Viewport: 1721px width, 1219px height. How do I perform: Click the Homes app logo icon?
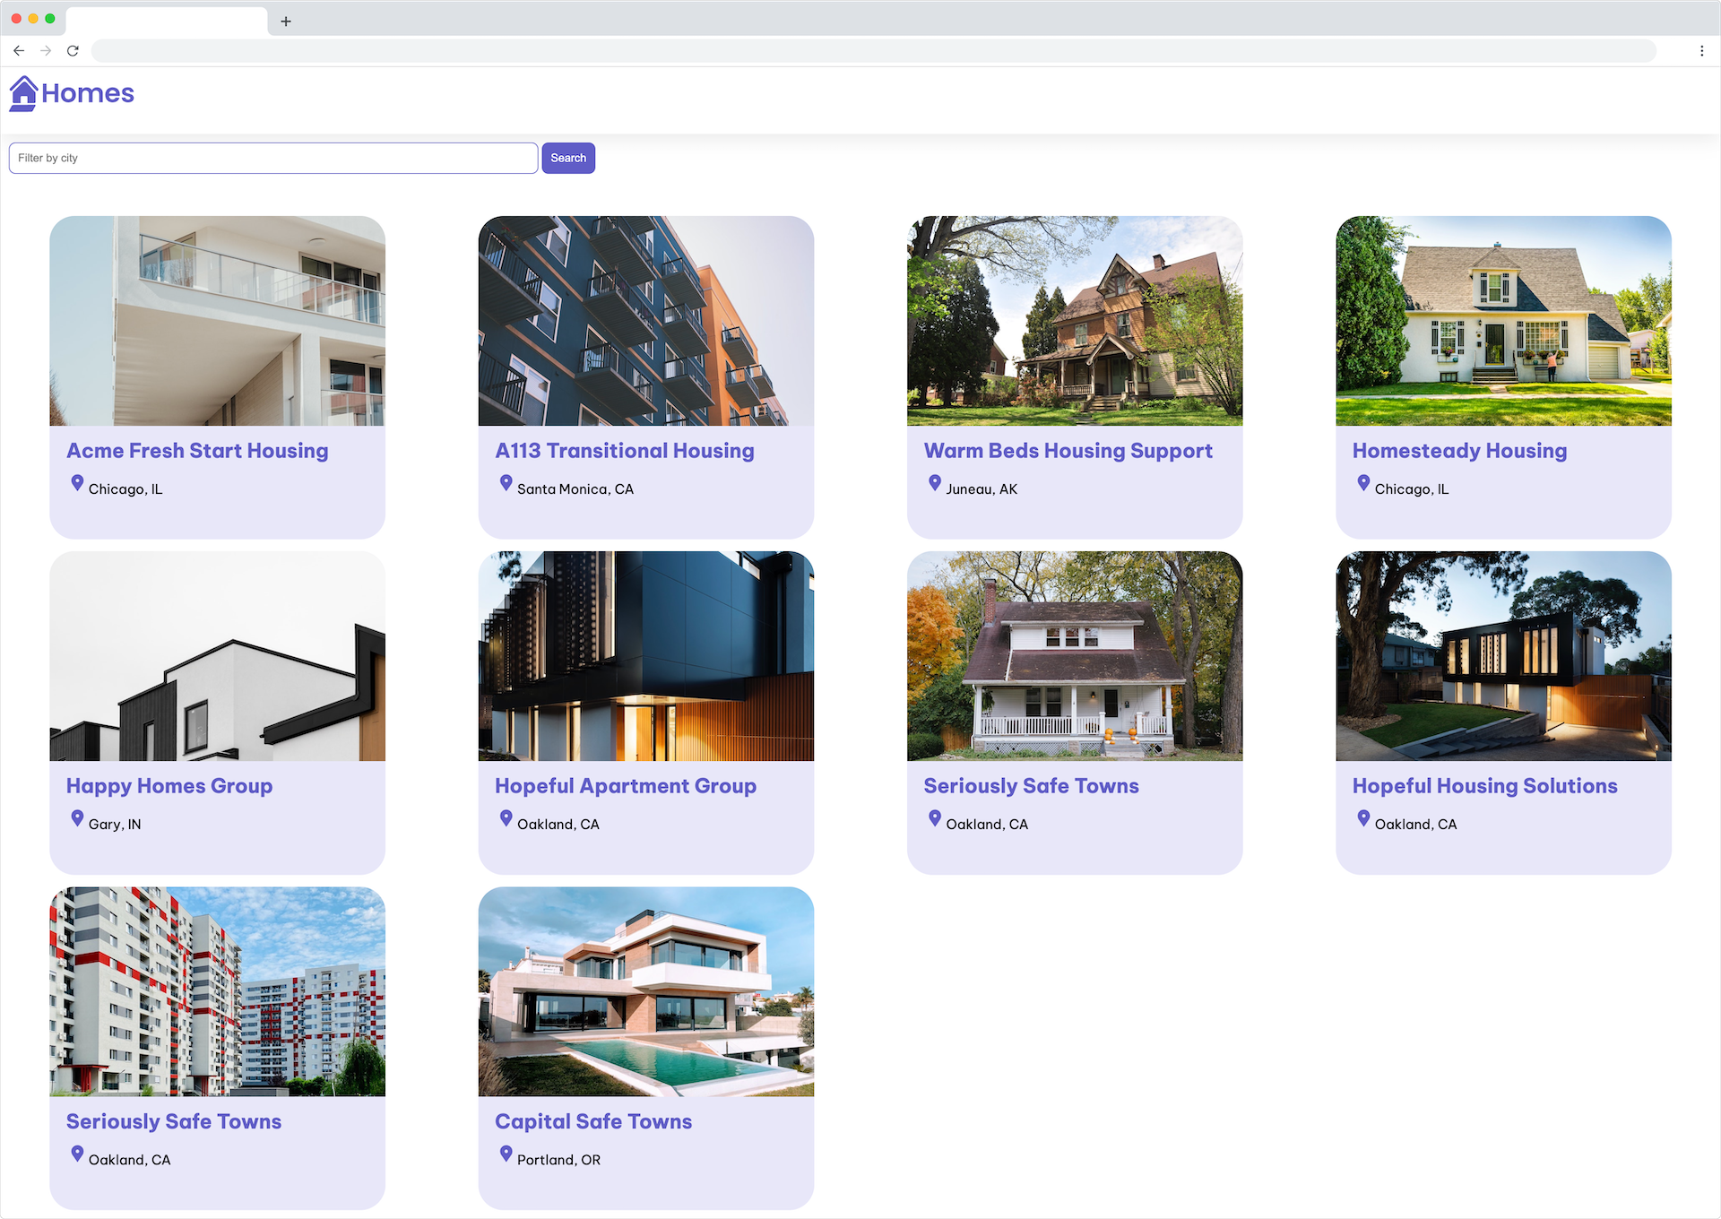(22, 94)
